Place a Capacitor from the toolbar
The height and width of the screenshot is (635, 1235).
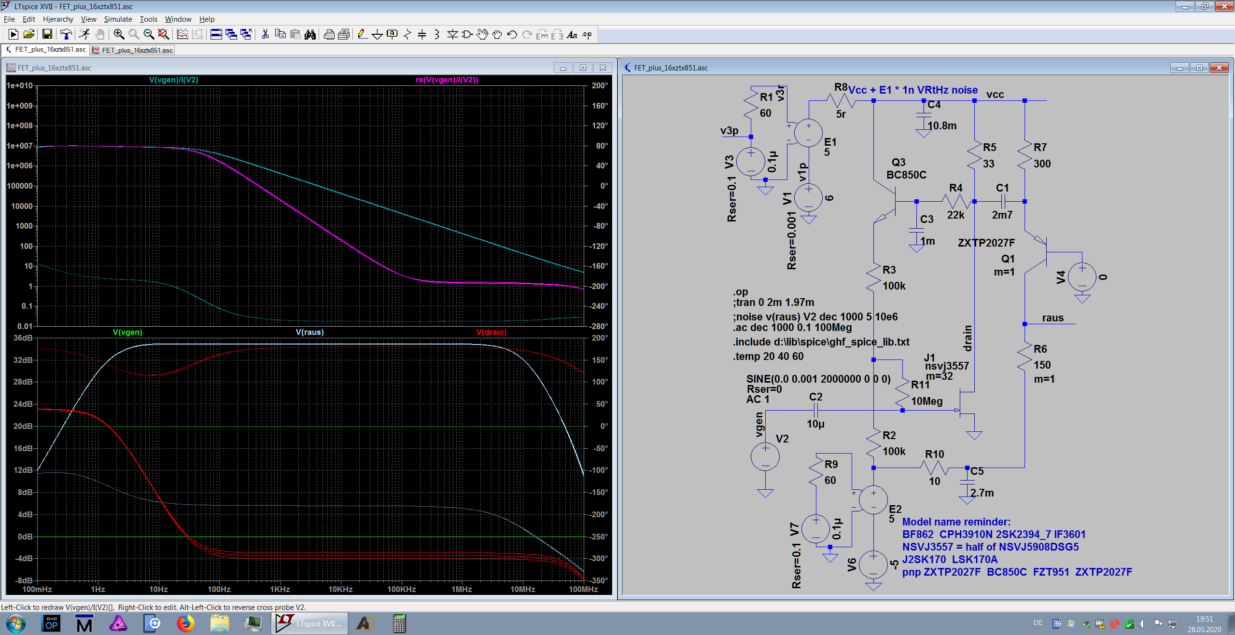tap(422, 34)
